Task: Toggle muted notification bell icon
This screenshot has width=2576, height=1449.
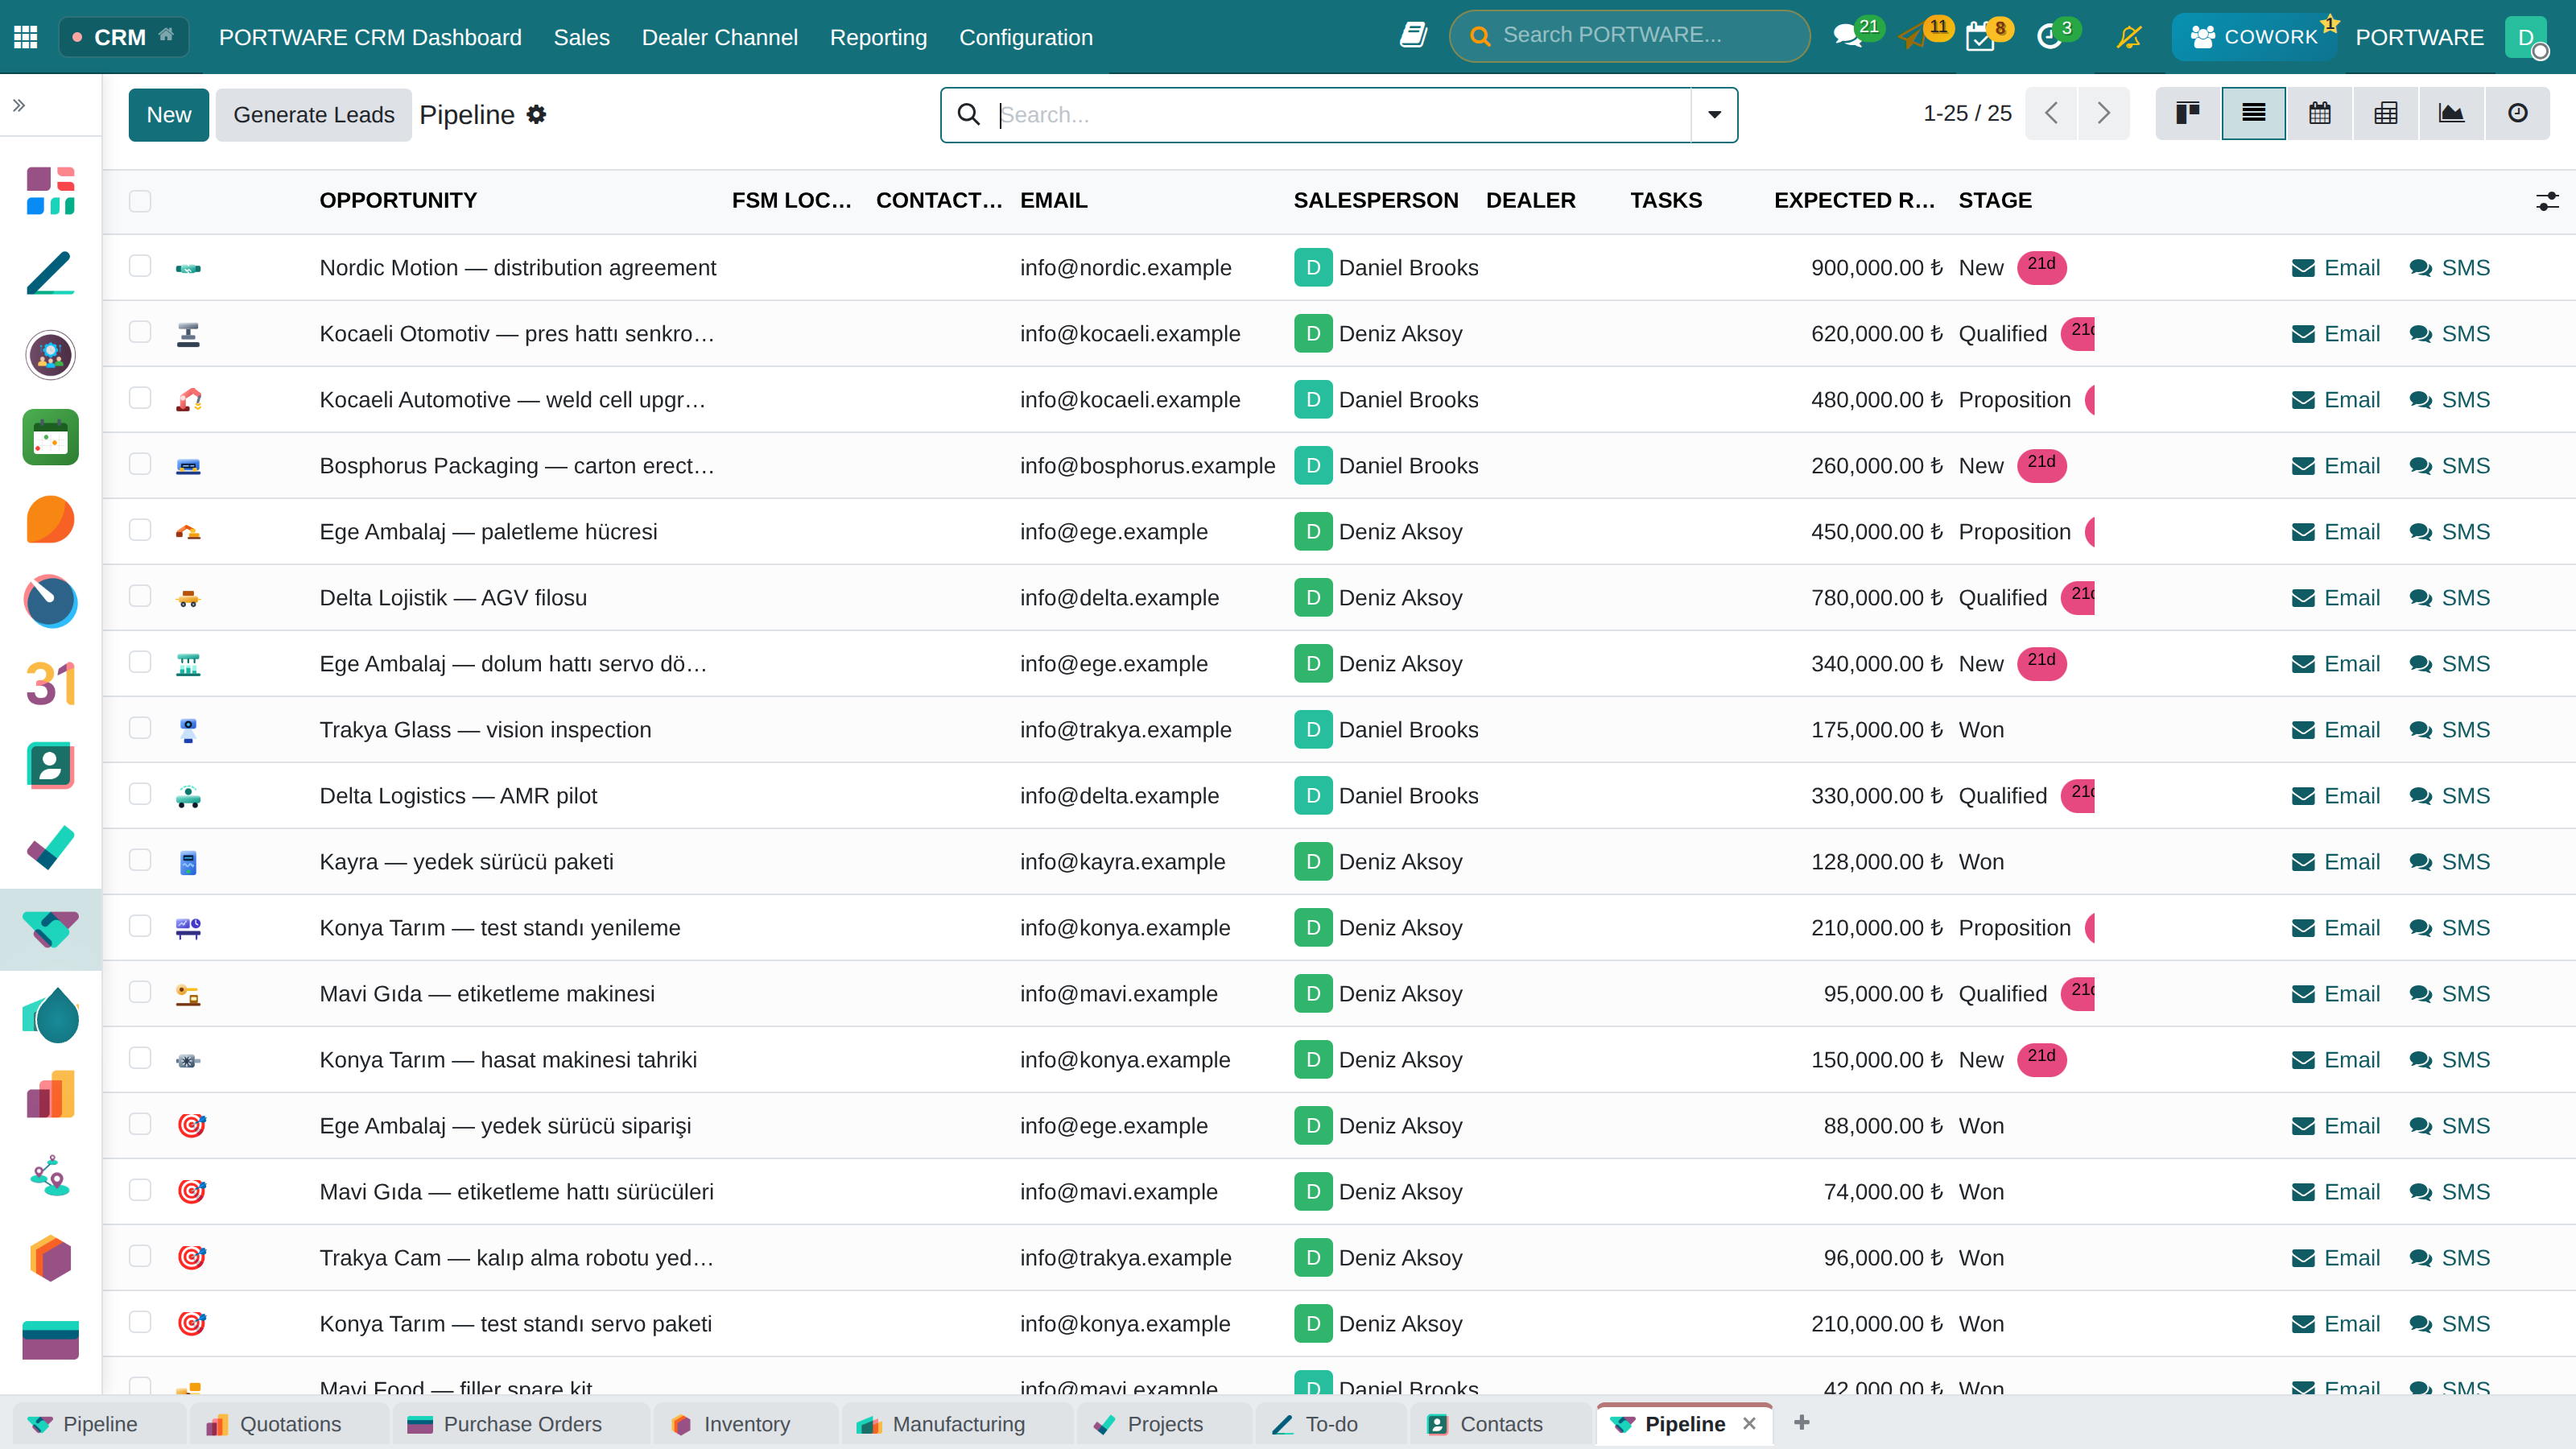Action: (x=2130, y=38)
